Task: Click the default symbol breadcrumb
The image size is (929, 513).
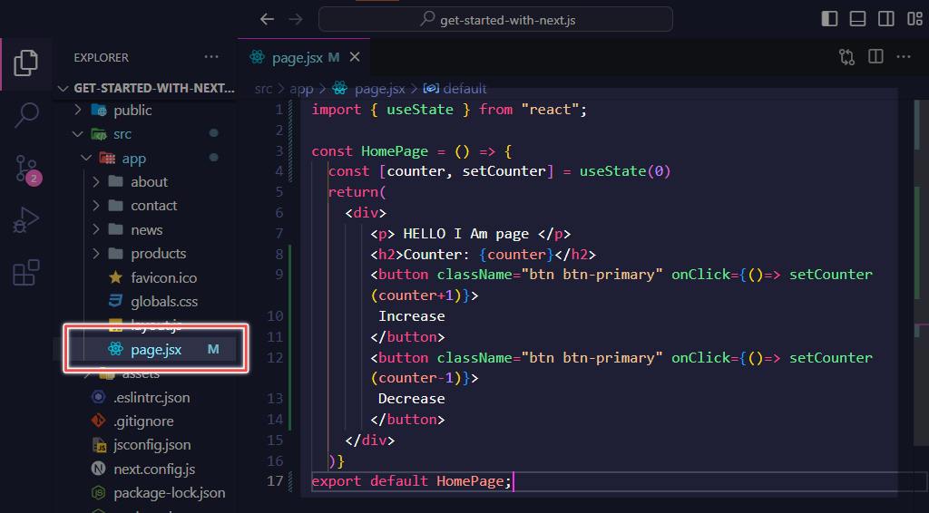Action: pyautogui.click(x=455, y=89)
